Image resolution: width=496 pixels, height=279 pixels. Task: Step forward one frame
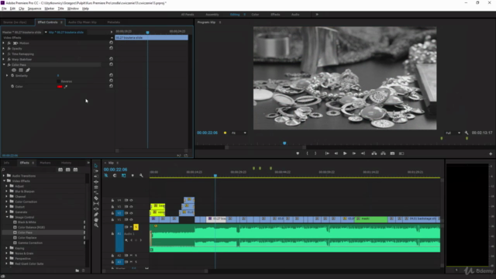[x=354, y=153]
